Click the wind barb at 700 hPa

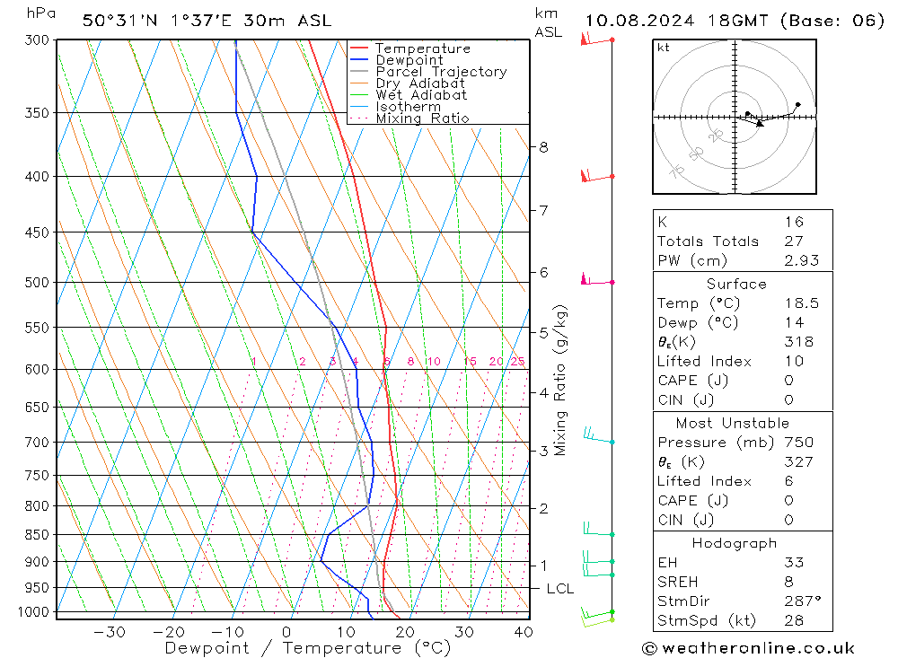point(598,436)
